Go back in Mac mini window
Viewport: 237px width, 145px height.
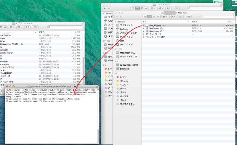click(117, 17)
